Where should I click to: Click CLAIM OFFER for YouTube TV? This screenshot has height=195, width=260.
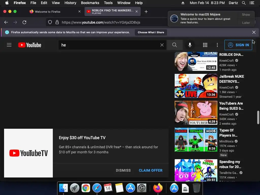coord(151,170)
